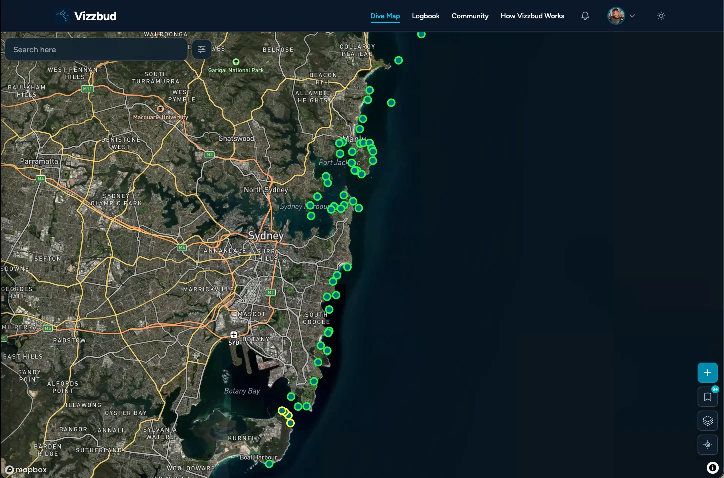This screenshot has width=724, height=478.
Task: Show map attribution info icon
Action: click(712, 468)
